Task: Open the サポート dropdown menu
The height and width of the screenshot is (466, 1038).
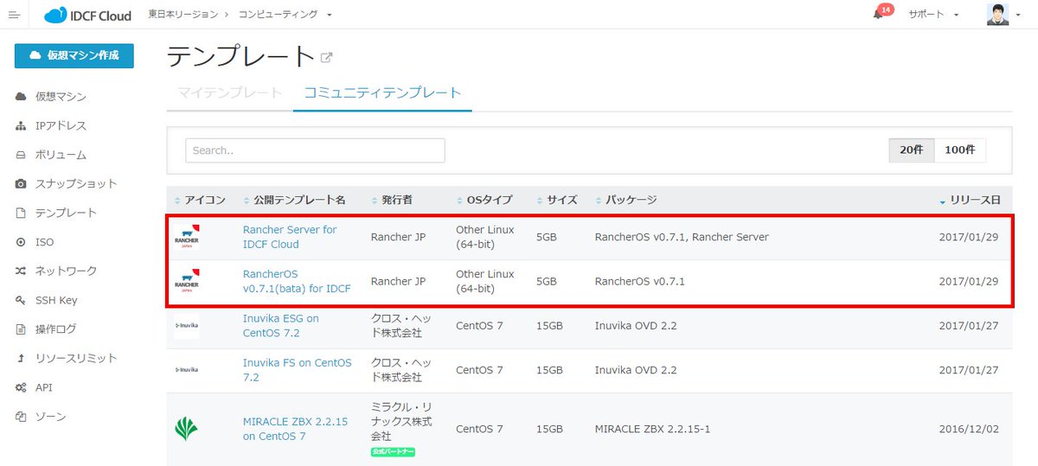Action: tap(934, 15)
